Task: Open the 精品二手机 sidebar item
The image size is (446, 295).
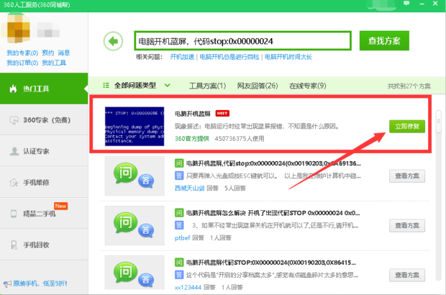Action: click(x=44, y=214)
